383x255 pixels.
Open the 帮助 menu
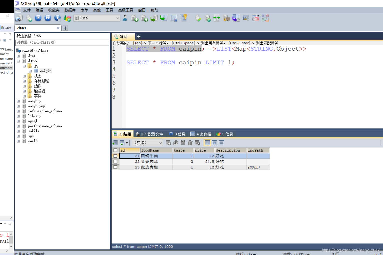[154, 10]
